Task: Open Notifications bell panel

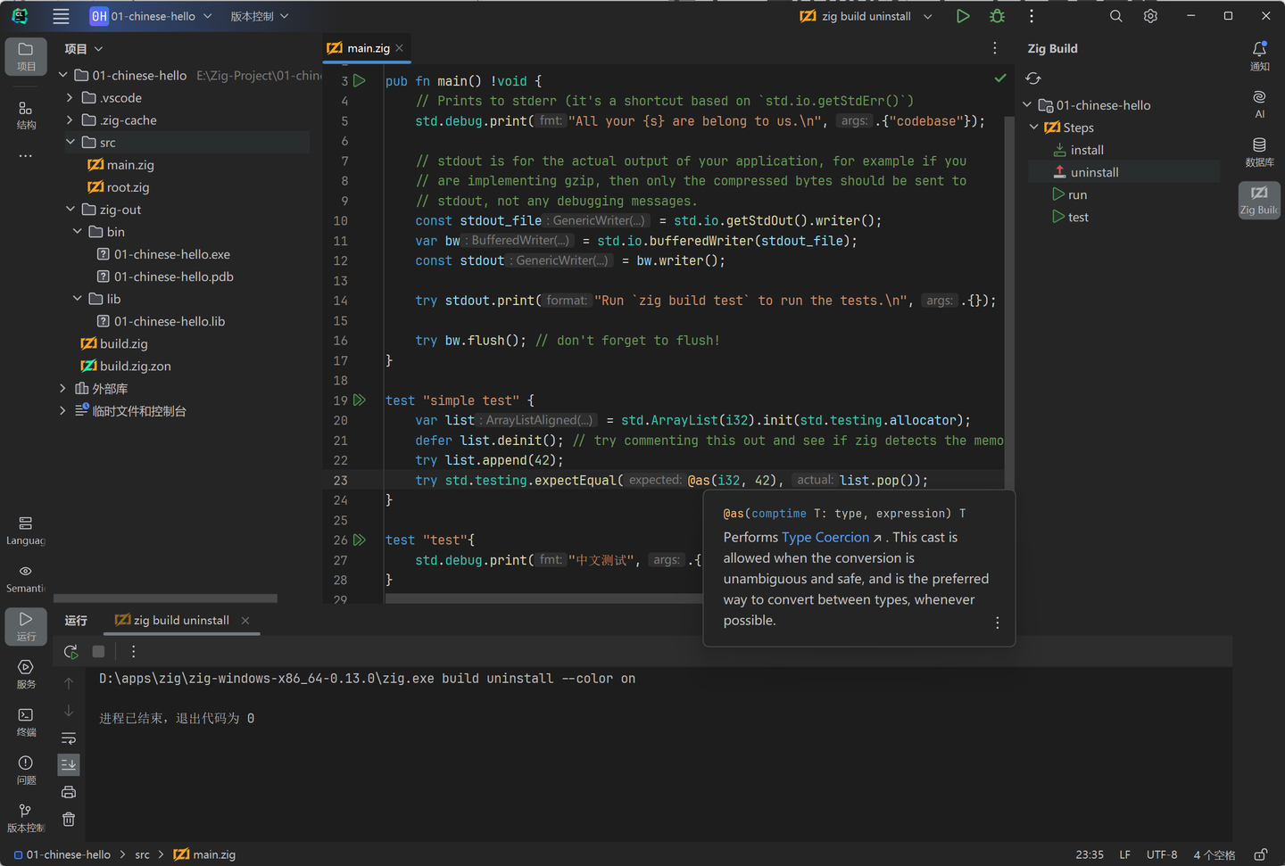Action: pos(1259,55)
